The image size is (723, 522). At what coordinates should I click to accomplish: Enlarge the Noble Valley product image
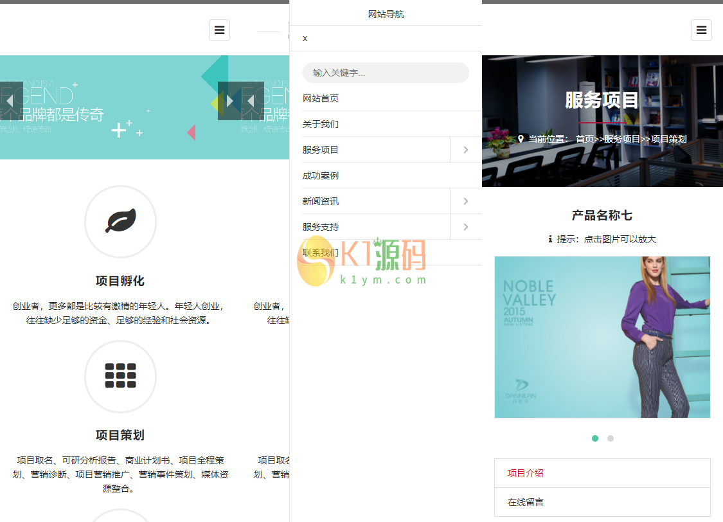pos(602,337)
